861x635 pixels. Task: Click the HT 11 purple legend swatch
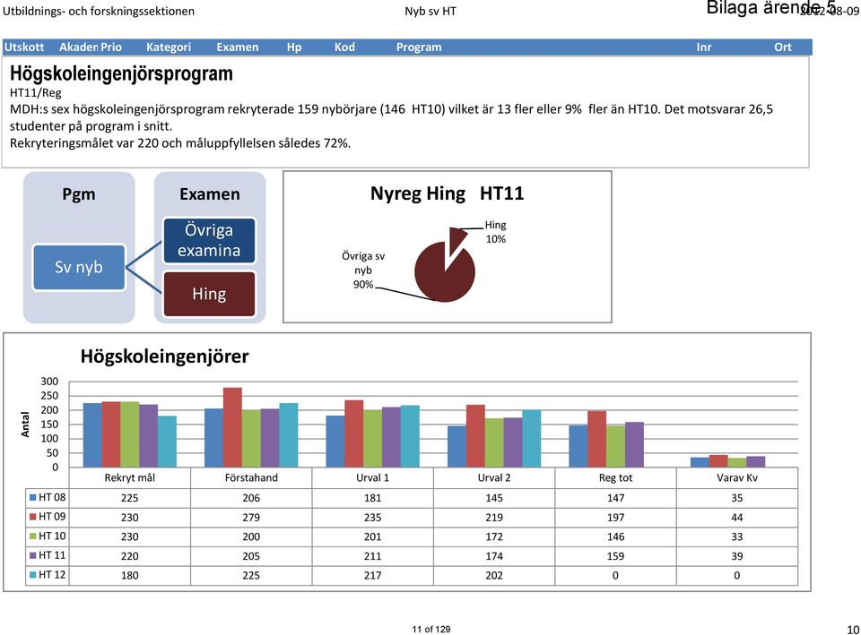(32, 556)
